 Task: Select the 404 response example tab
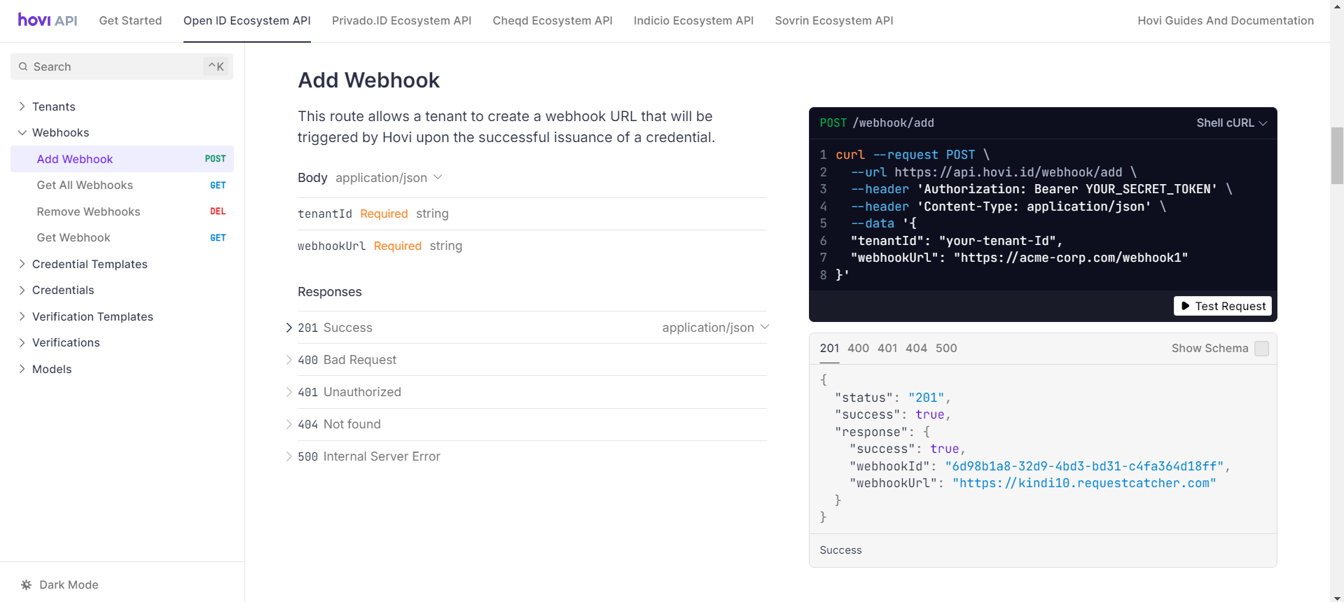(x=916, y=348)
